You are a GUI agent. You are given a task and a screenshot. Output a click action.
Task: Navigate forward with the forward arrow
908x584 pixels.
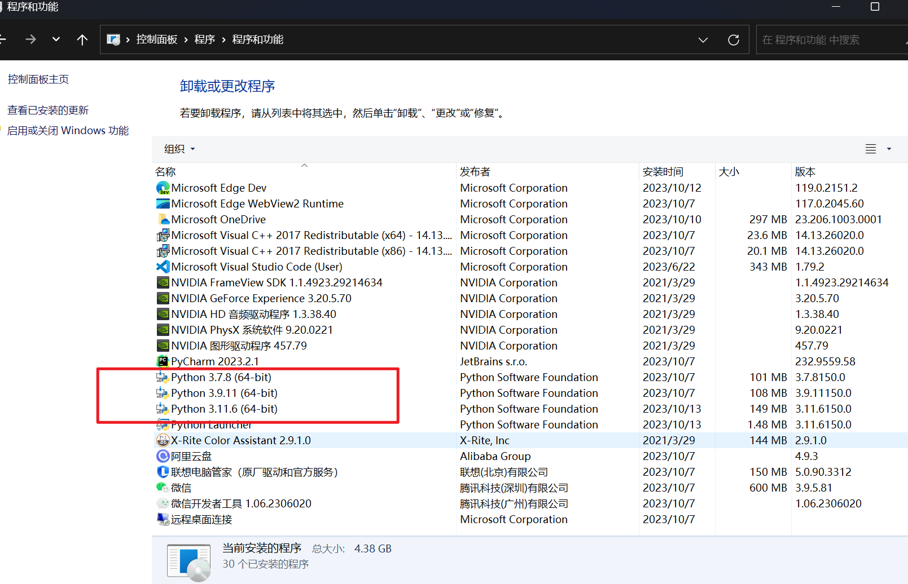[31, 39]
